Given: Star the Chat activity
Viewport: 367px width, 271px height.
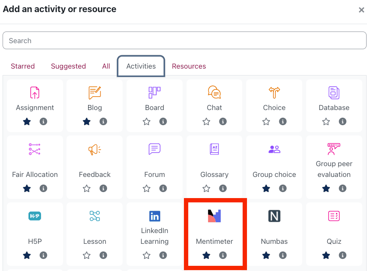Looking at the screenshot, I should [x=206, y=121].
